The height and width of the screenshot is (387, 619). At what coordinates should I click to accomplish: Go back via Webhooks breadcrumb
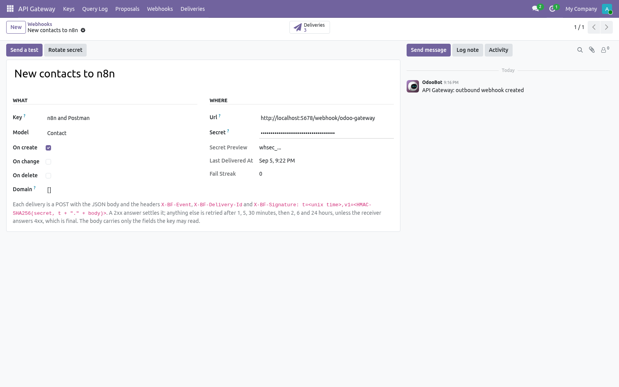coord(40,24)
